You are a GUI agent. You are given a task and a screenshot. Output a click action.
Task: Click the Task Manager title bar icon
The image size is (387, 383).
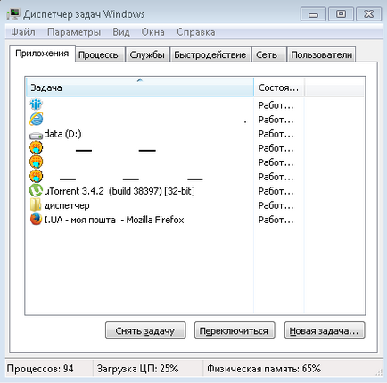(x=13, y=14)
